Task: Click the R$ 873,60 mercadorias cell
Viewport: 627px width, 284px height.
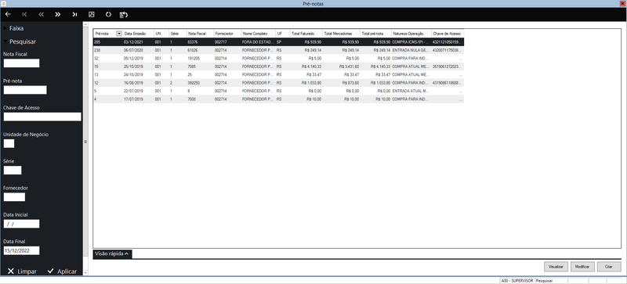Action: (350, 83)
